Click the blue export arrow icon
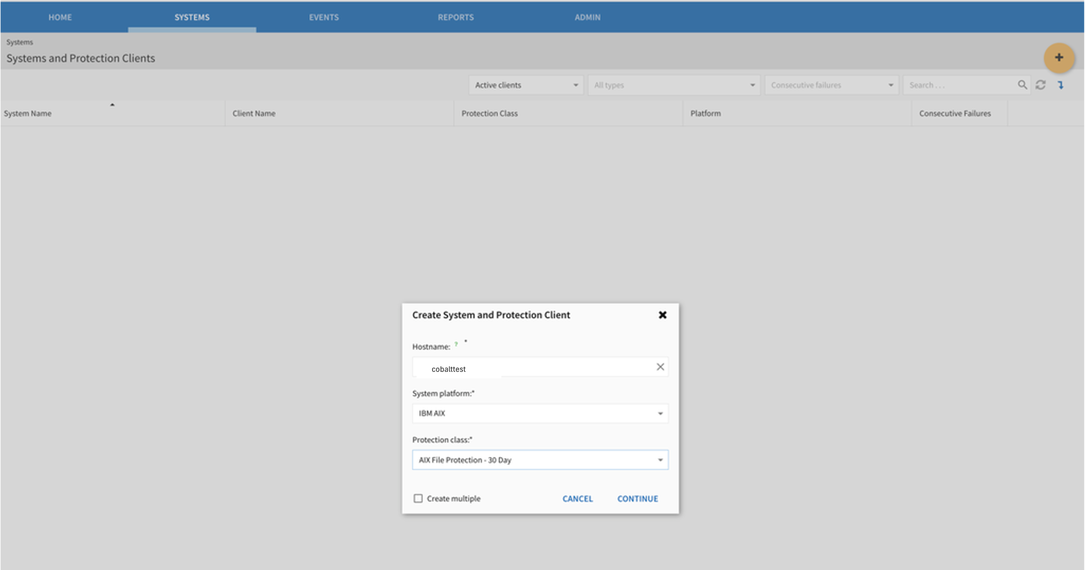This screenshot has width=1085, height=570. click(x=1061, y=85)
